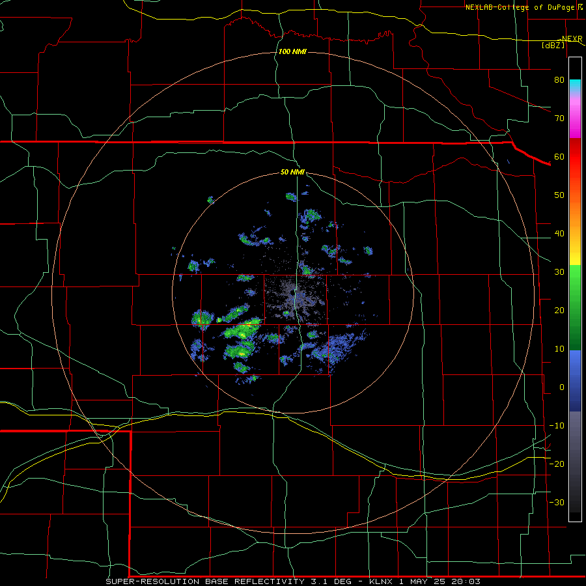This screenshot has width=586, height=586.
Task: Click the 60 value on the dBZ scale
Action: coord(559,156)
